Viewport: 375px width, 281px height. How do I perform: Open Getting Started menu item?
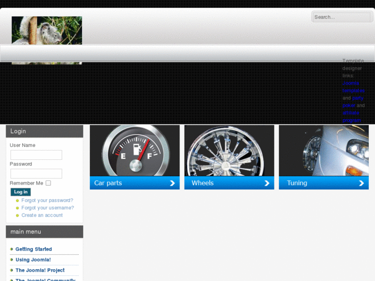[34, 249]
